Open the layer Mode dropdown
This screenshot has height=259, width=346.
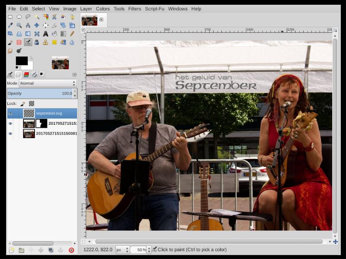48,83
